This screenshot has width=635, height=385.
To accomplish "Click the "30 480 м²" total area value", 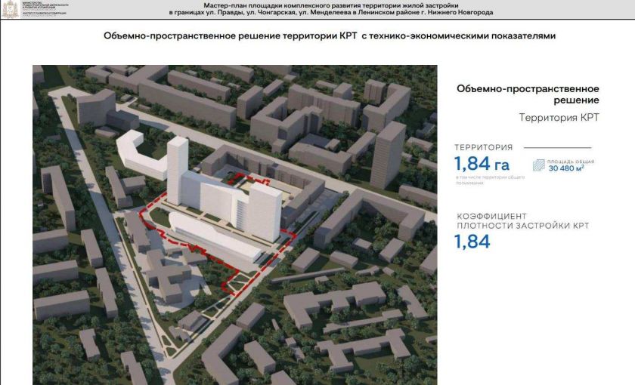I will pos(571,168).
